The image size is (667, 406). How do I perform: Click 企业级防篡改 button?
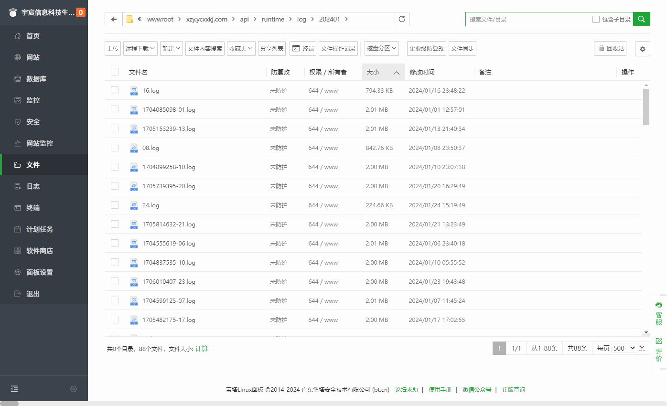pos(427,48)
